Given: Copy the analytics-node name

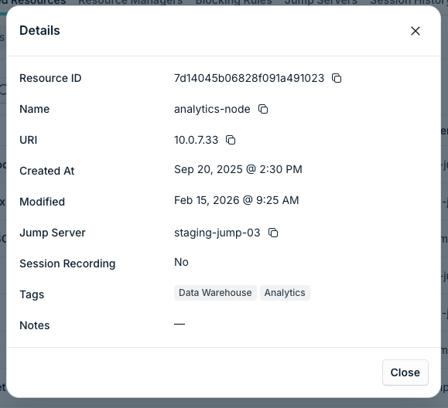Looking at the screenshot, I should tap(263, 109).
